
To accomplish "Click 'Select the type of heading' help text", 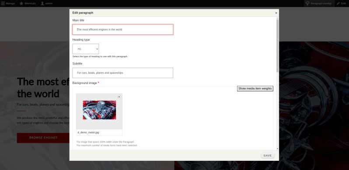I will [x=100, y=56].
